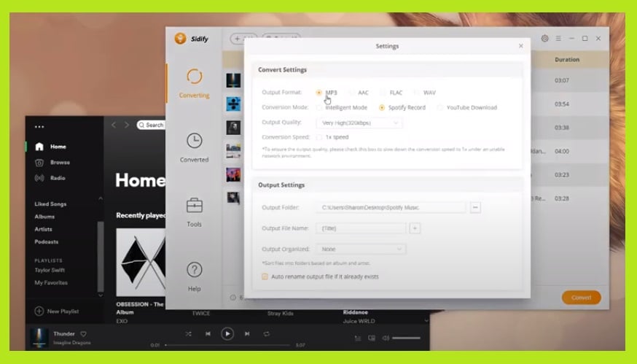The width and height of the screenshot is (637, 364).
Task: Click the Sidify logo icon
Action: click(x=180, y=39)
